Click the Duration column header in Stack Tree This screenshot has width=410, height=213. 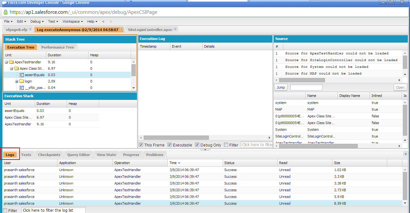(x=67, y=55)
